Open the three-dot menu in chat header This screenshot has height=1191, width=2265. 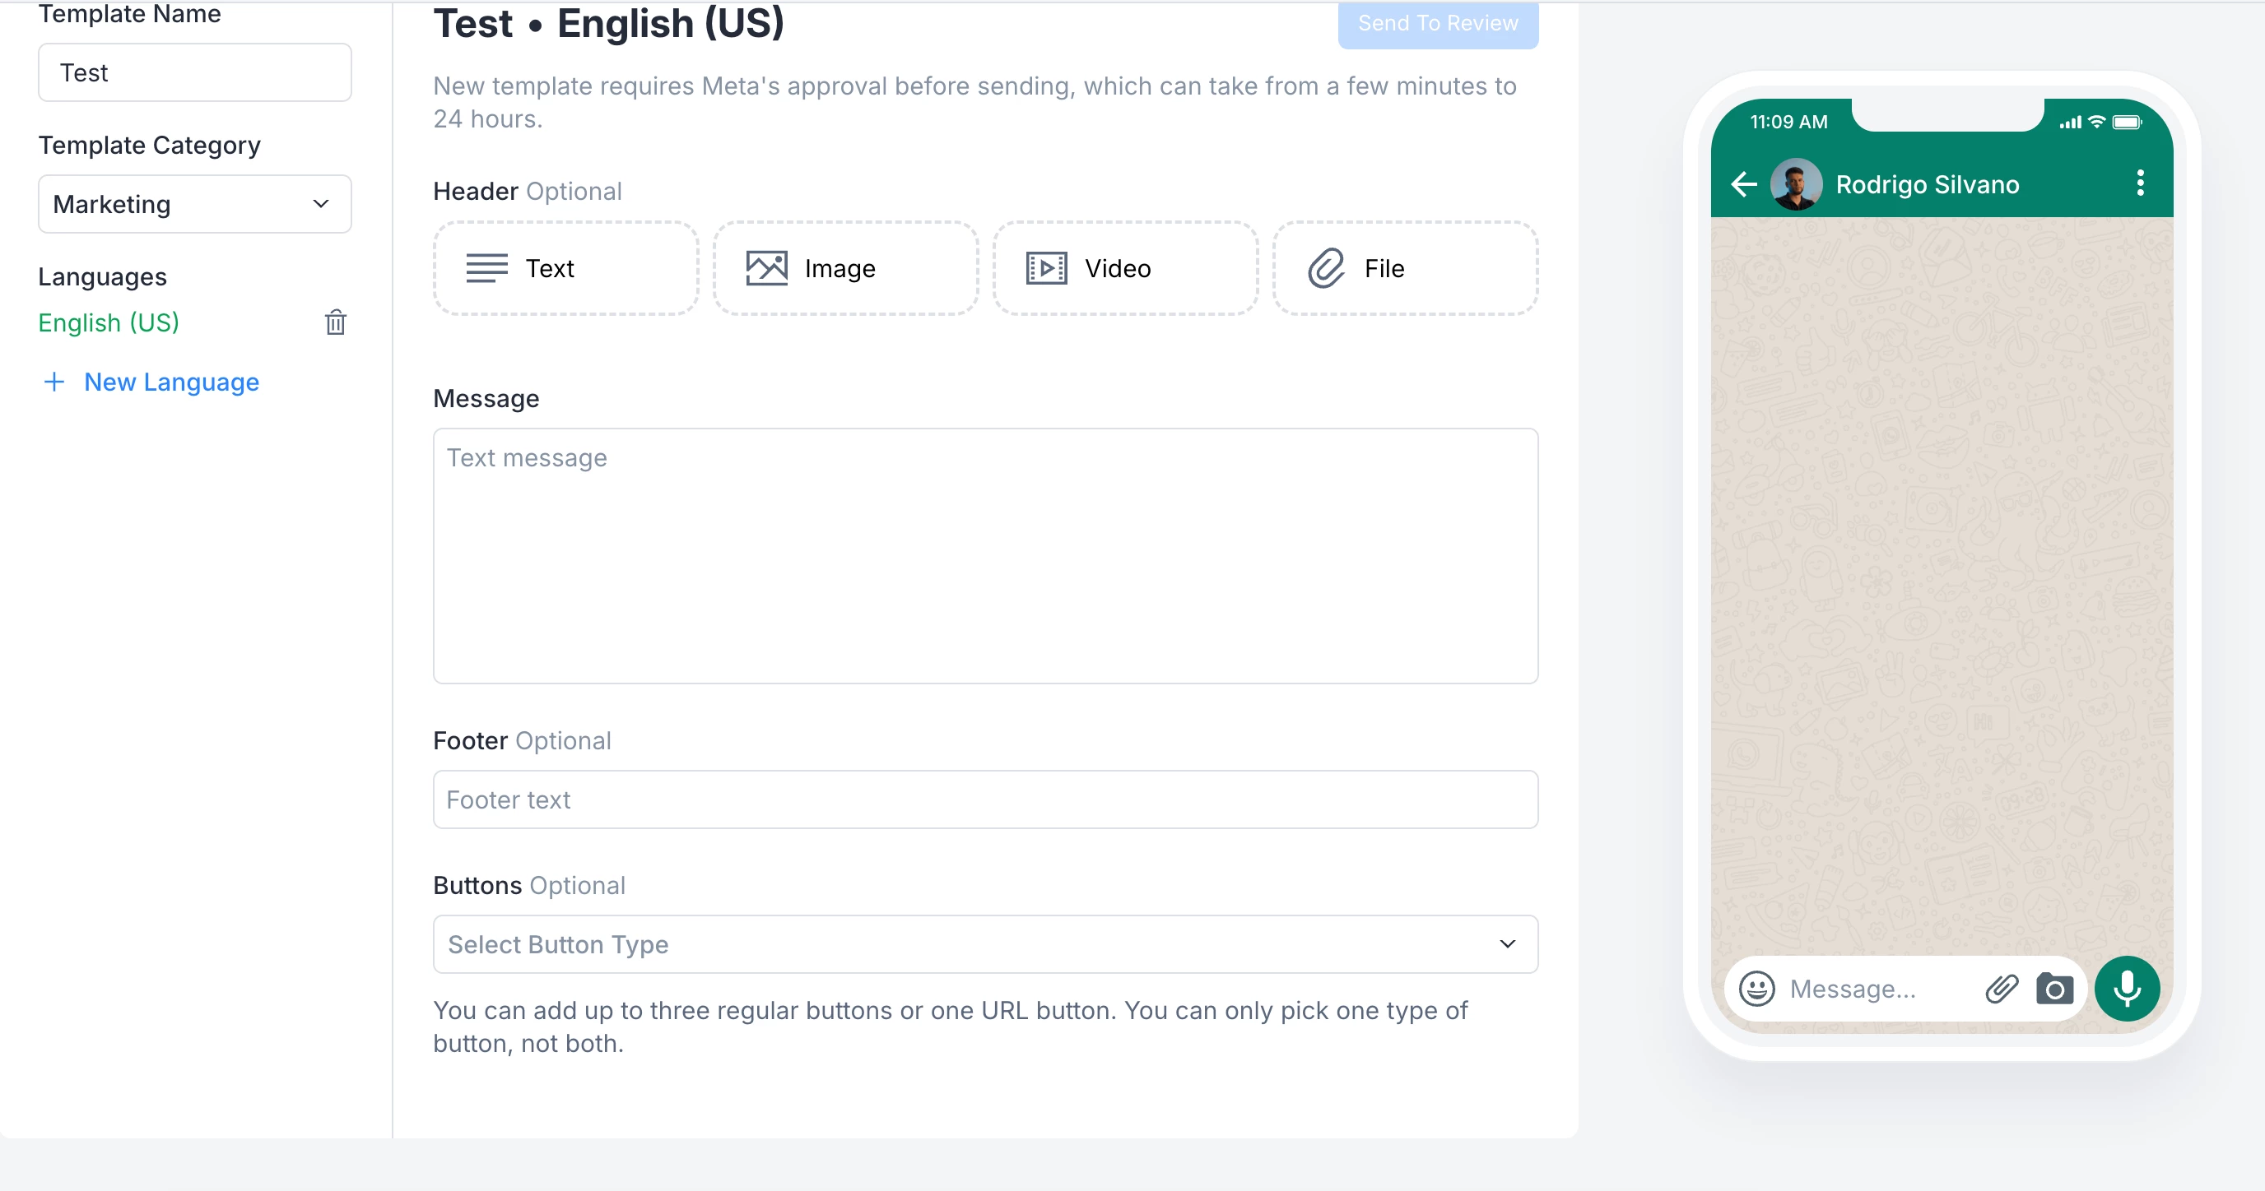pyautogui.click(x=2139, y=183)
